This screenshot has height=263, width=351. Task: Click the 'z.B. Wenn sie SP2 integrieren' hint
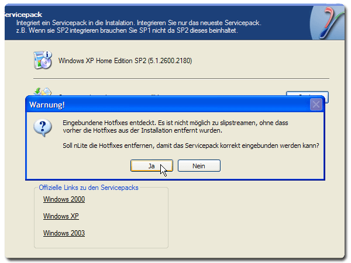tap(126, 30)
